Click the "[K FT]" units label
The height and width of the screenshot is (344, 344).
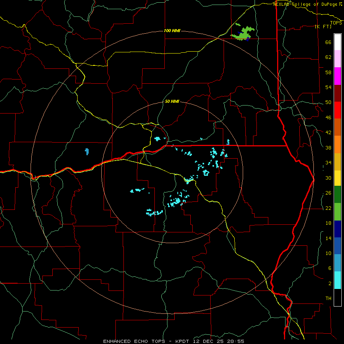(x=323, y=26)
